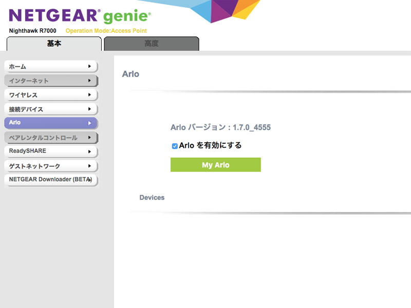Click the Nighthawk R7000 model label
The image size is (411, 308).
(x=32, y=31)
